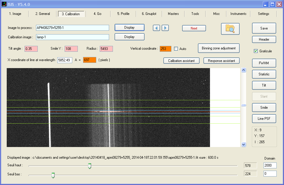
Task: Click the Seuil haut slider handle
Action: tap(90, 166)
